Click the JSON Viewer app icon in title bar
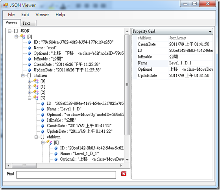Viewport: 220px width, 190px height. coord(6,5)
